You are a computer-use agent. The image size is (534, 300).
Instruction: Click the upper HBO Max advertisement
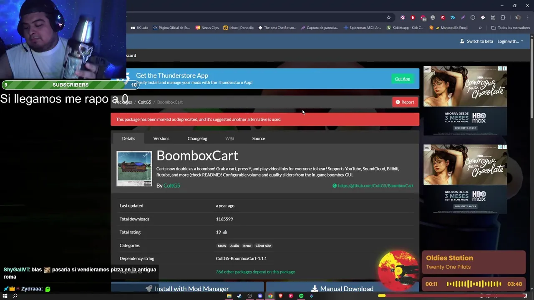[x=465, y=100]
